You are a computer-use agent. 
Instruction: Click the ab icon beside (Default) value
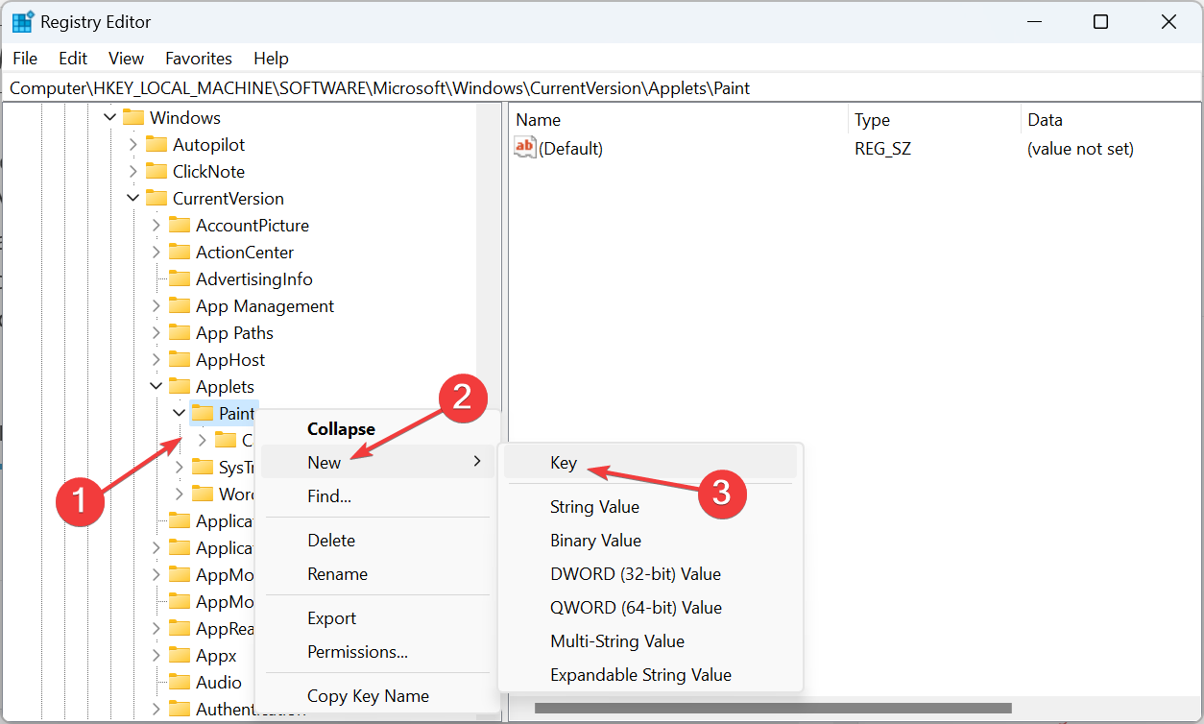coord(524,147)
